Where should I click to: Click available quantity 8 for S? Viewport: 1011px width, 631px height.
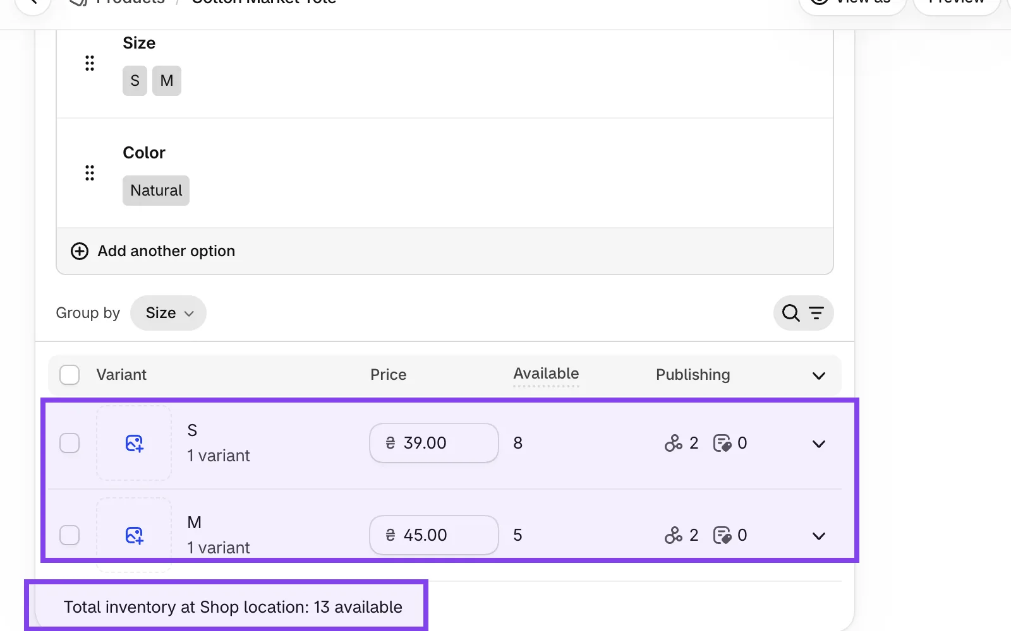pos(518,443)
